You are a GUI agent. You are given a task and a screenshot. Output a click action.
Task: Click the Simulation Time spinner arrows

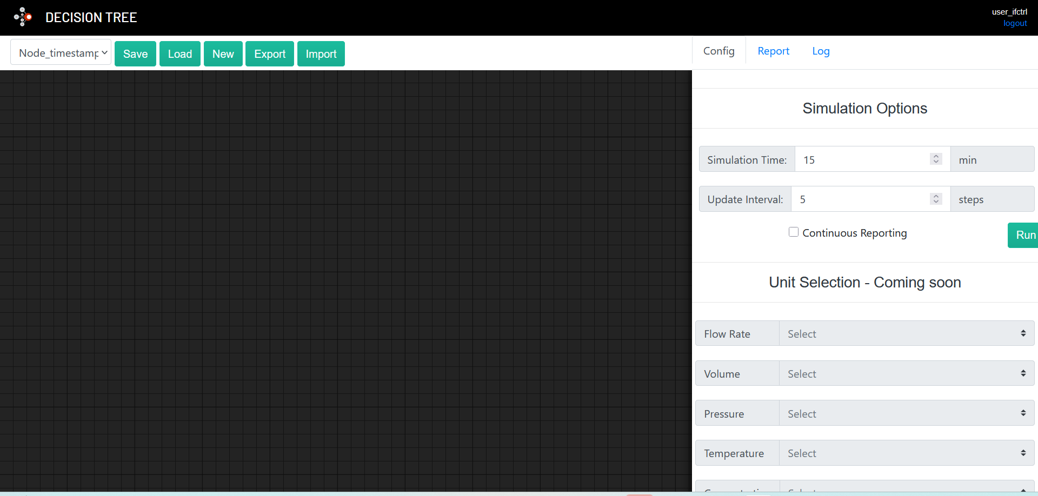point(936,159)
